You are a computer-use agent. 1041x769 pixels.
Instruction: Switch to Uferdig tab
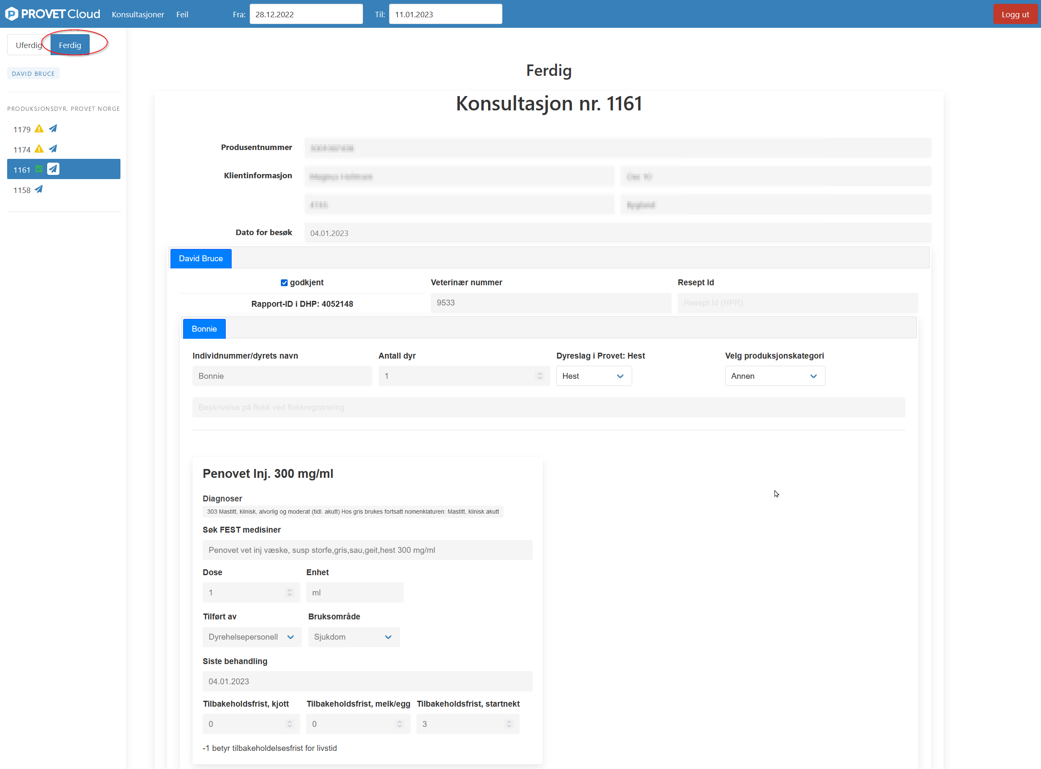pyautogui.click(x=29, y=45)
